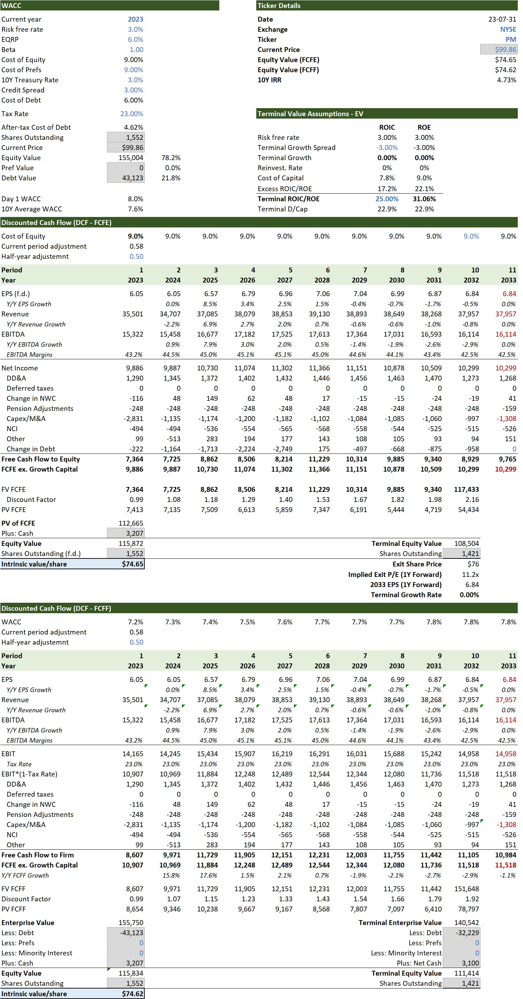Screen dimensions: 523x999
Task: Click the FCFE 2028 Free Cash Flow to Equity 11,229
Action: [x=319, y=459]
